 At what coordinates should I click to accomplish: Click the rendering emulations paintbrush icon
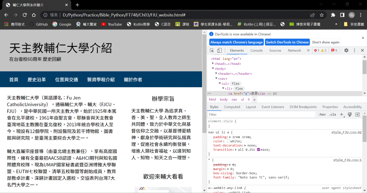click(x=350, y=114)
